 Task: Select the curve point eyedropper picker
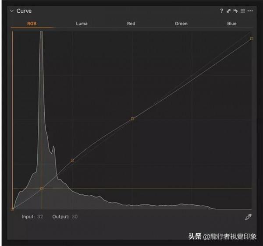(x=248, y=217)
